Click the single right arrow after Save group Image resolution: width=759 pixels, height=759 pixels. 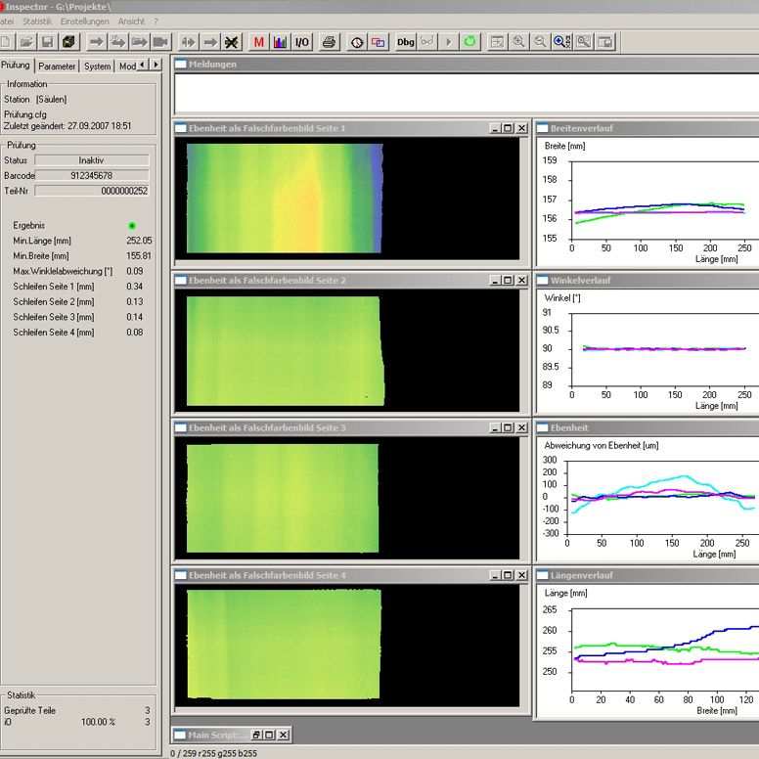click(96, 42)
